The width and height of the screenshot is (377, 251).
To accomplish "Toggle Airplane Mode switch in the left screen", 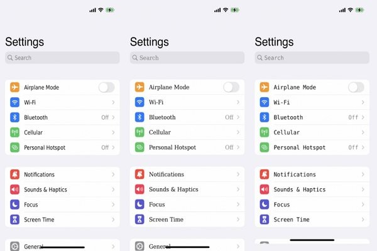I will [107, 87].
